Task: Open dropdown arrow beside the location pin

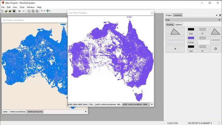Action: pos(50,11)
